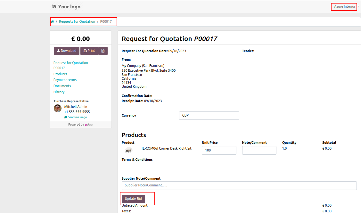Viewport: 361px width, 213px height.
Task: Click the Download button
Action: tap(67, 51)
